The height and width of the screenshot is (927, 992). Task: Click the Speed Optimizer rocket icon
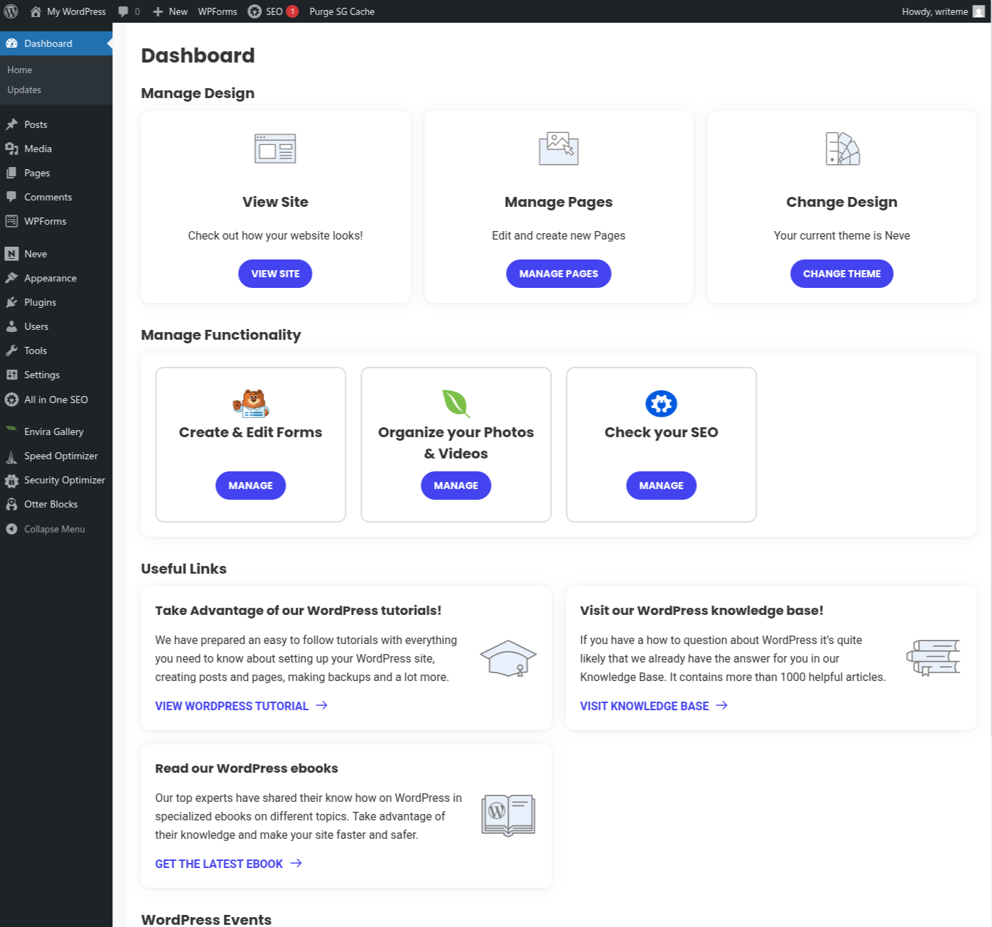pyautogui.click(x=11, y=456)
